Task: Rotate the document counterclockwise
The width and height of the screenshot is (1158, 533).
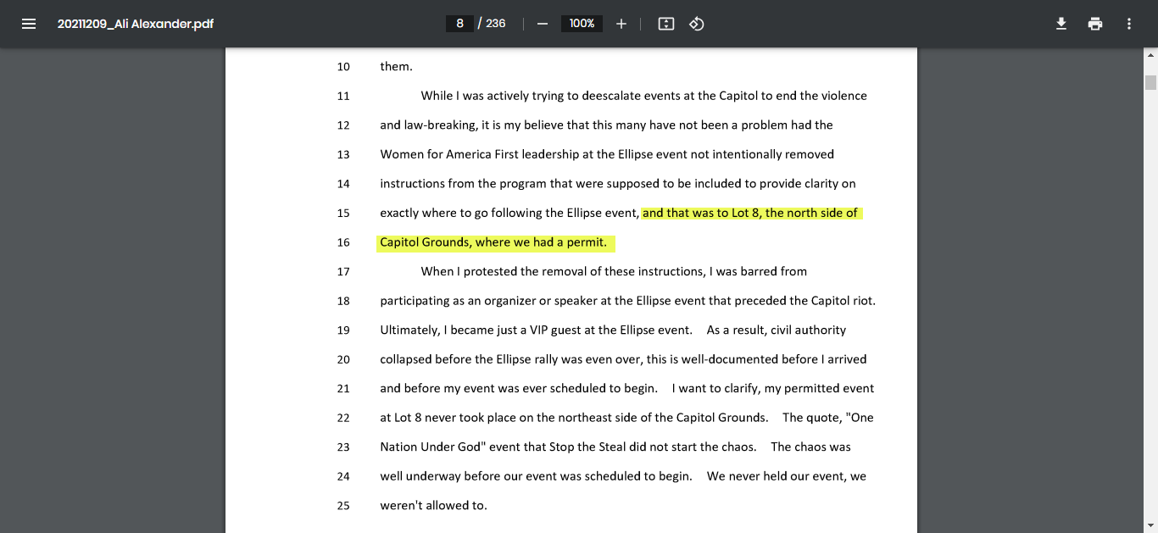Action: [x=697, y=24]
